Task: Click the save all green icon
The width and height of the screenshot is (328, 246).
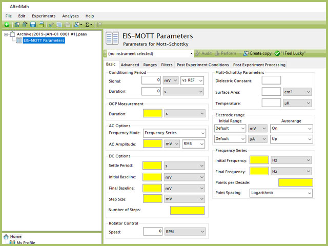Action: (x=41, y=25)
